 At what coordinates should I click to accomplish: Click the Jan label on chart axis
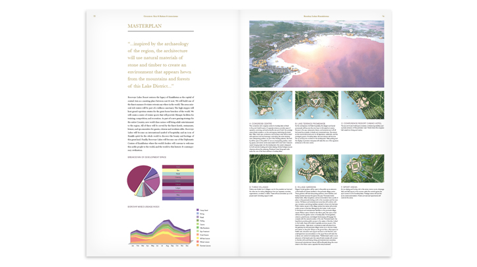click(x=133, y=245)
